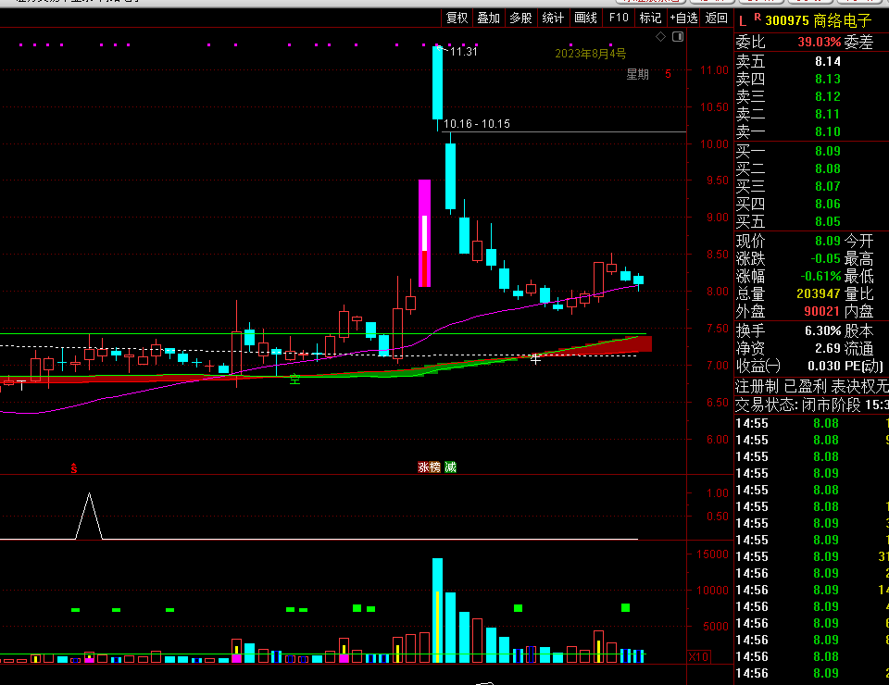Click the 涨幅 -0.61% value
This screenshot has width=889, height=685.
820,276
